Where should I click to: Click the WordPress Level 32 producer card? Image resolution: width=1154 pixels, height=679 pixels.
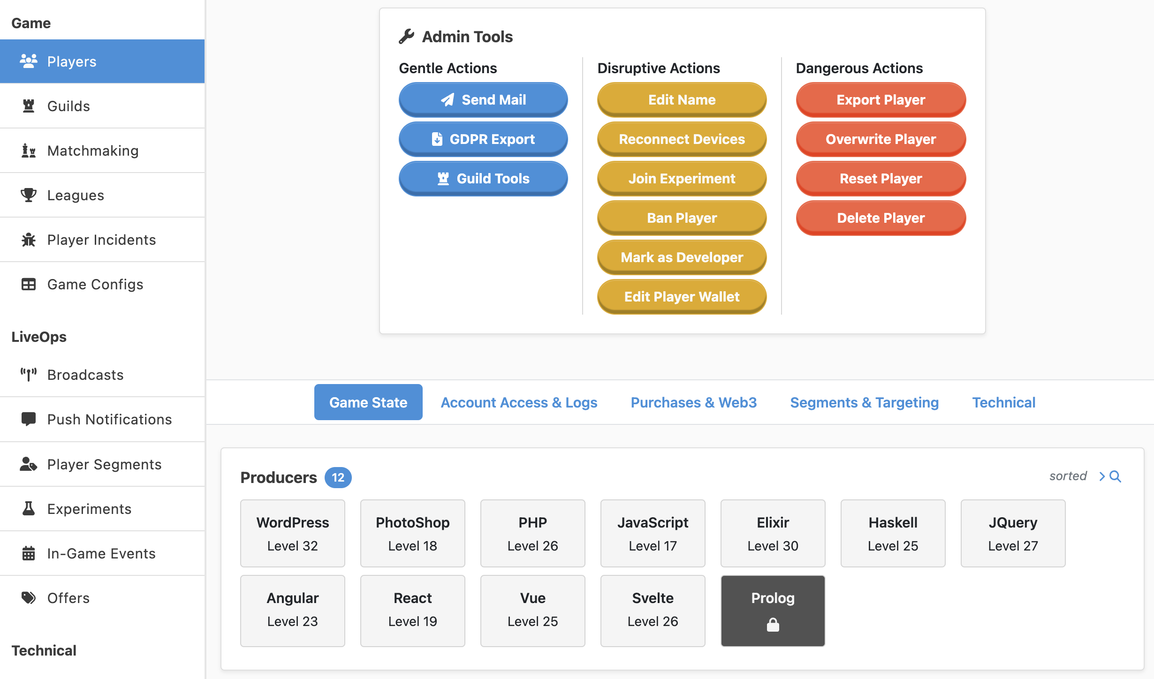[292, 534]
